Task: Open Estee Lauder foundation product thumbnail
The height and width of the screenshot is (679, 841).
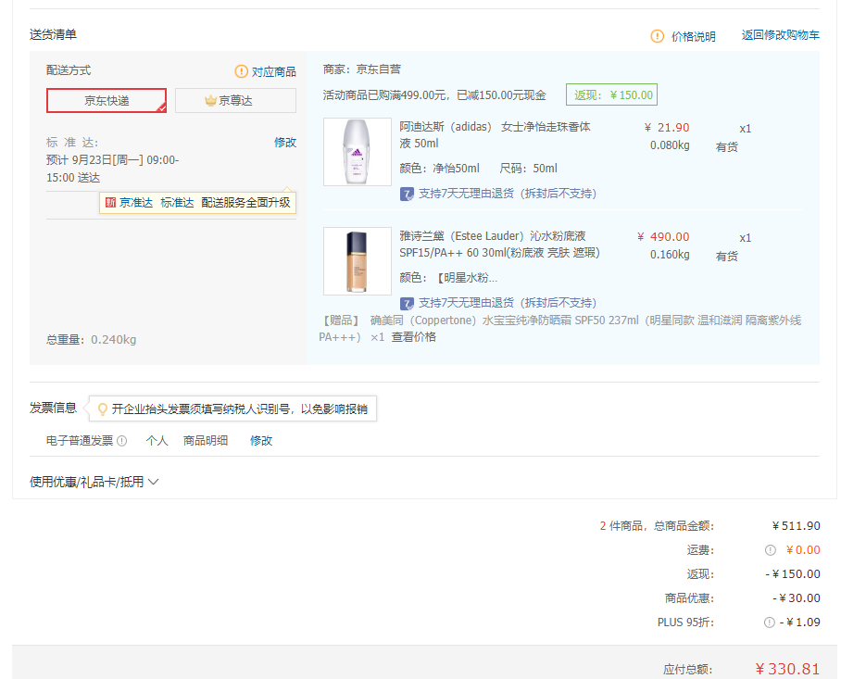Action: [x=358, y=261]
